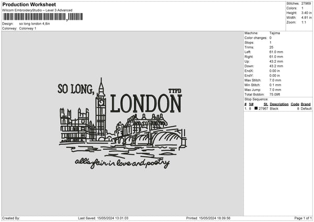Click the black thread color swatch
This screenshot has height=222, width=314.
[x=256, y=108]
